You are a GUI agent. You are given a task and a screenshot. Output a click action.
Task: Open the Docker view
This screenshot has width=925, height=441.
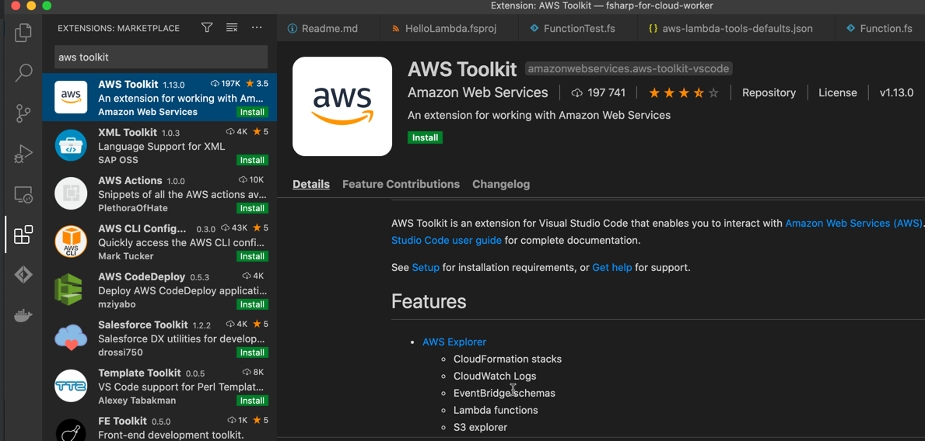(23, 316)
